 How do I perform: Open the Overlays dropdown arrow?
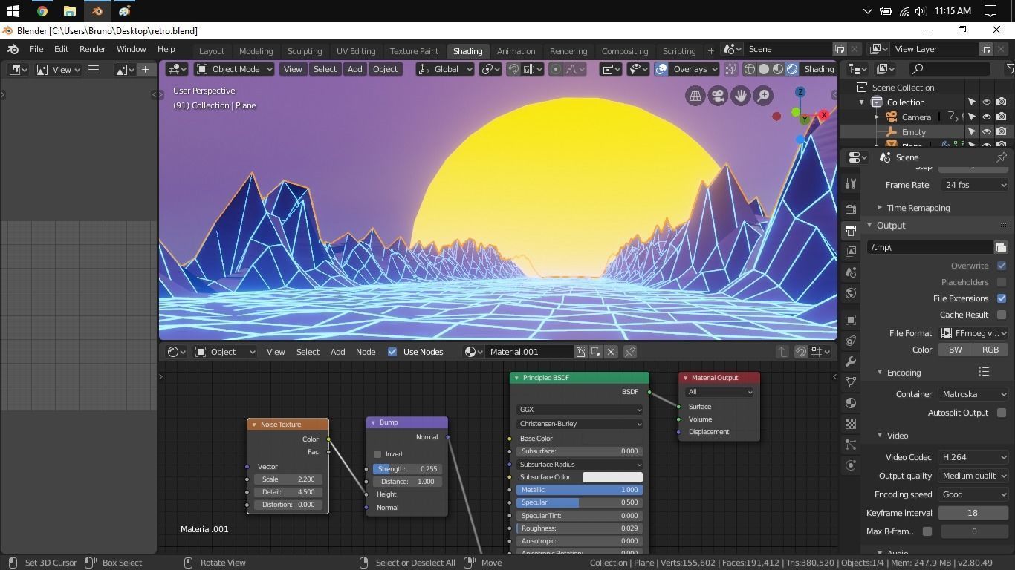[715, 69]
